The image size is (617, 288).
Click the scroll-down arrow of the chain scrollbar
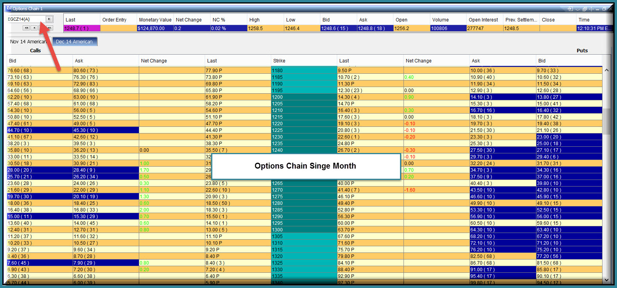(x=606, y=280)
